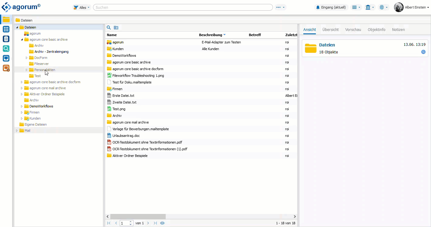Expand agorum core mail archive tree node
This screenshot has height=227, width=431.
(x=22, y=88)
